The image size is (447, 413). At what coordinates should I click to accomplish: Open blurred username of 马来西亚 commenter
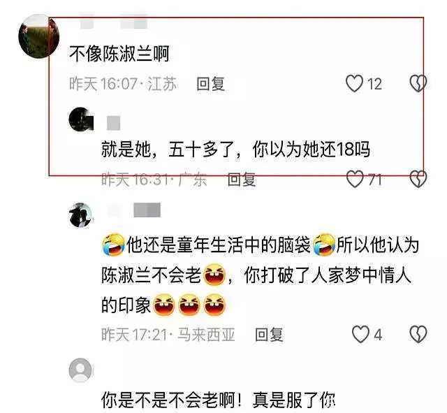134,210
